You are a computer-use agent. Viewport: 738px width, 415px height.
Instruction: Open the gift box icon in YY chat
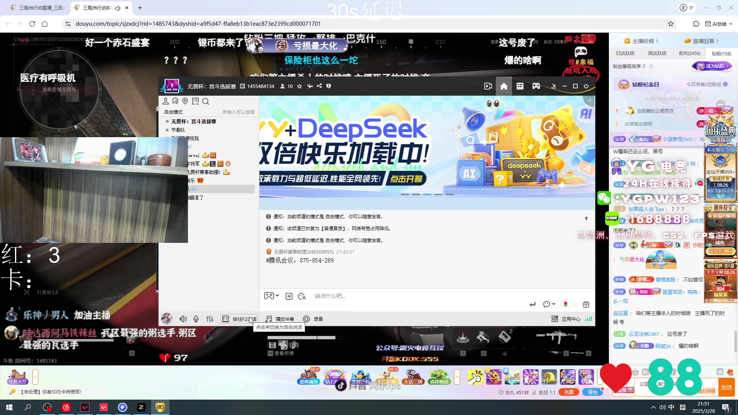586,304
